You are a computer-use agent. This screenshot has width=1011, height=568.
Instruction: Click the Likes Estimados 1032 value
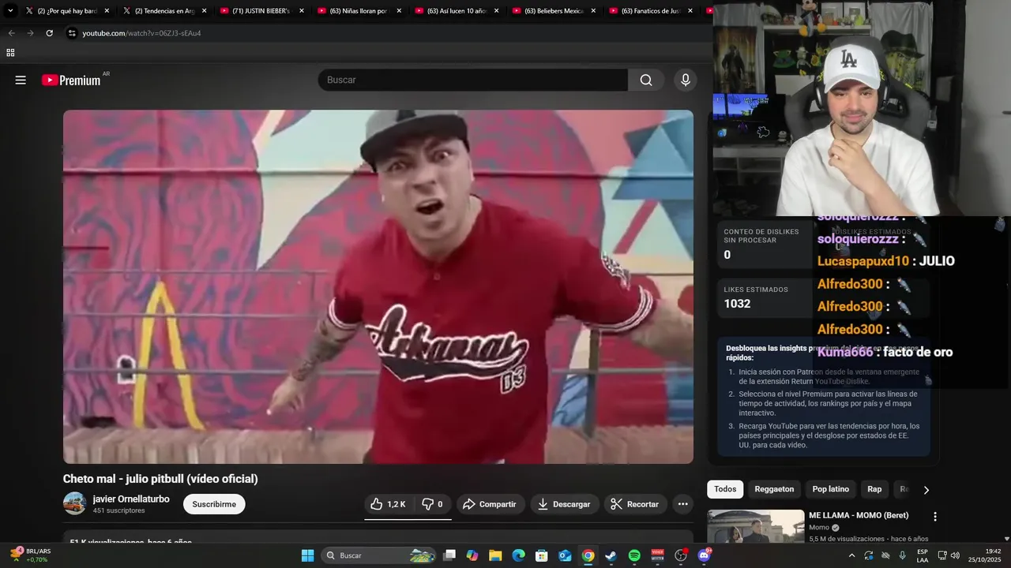[737, 304]
